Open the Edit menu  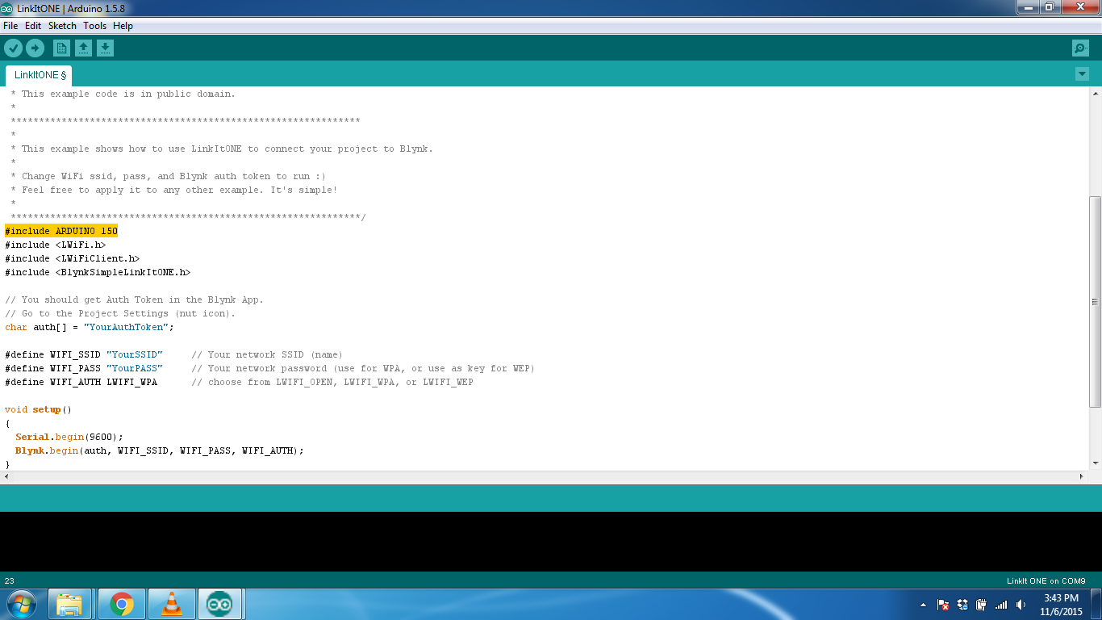coord(33,26)
